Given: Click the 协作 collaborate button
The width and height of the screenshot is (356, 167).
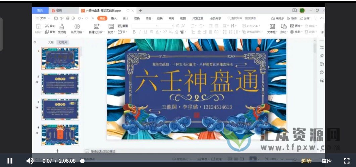Looking at the screenshot, I should coord(292,18).
